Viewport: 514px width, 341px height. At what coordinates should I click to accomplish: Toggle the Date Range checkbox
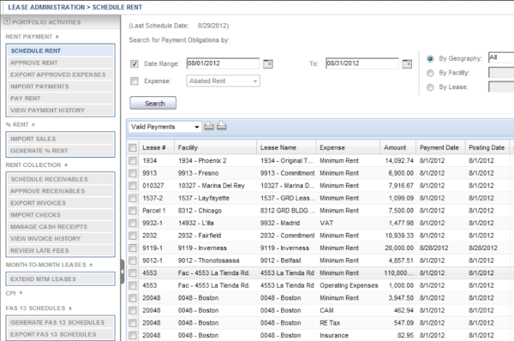tap(134, 63)
